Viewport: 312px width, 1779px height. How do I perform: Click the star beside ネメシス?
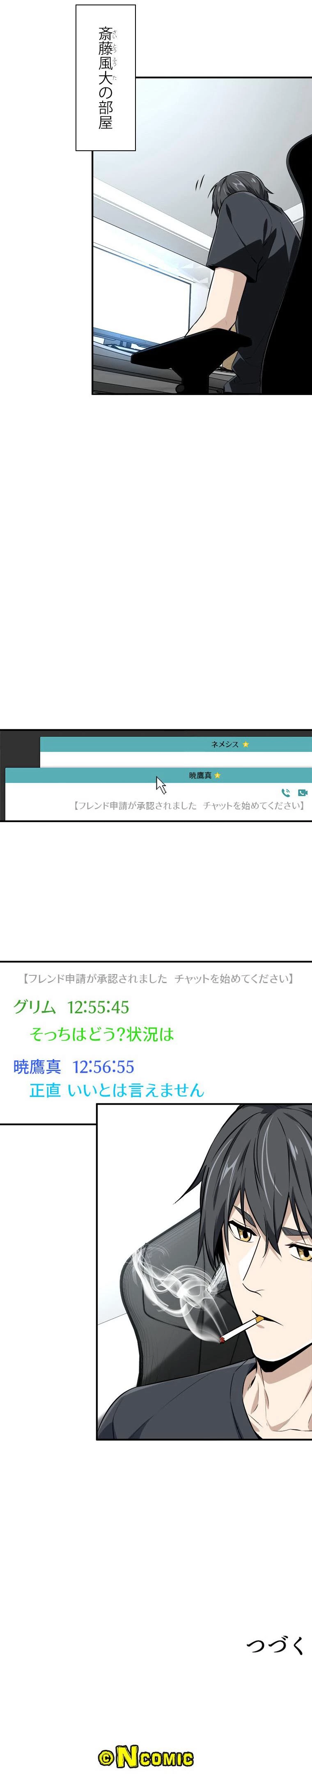tap(246, 745)
